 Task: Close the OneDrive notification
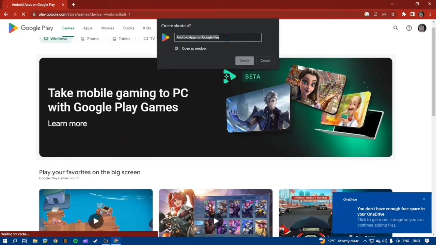click(x=424, y=199)
